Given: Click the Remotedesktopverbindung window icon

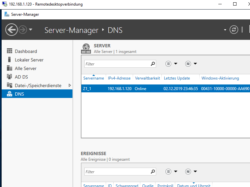Looking at the screenshot, I should [x=5, y=4].
